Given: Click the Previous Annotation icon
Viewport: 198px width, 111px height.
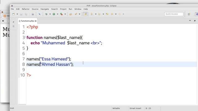Looking at the screenshot, I should [100, 14].
